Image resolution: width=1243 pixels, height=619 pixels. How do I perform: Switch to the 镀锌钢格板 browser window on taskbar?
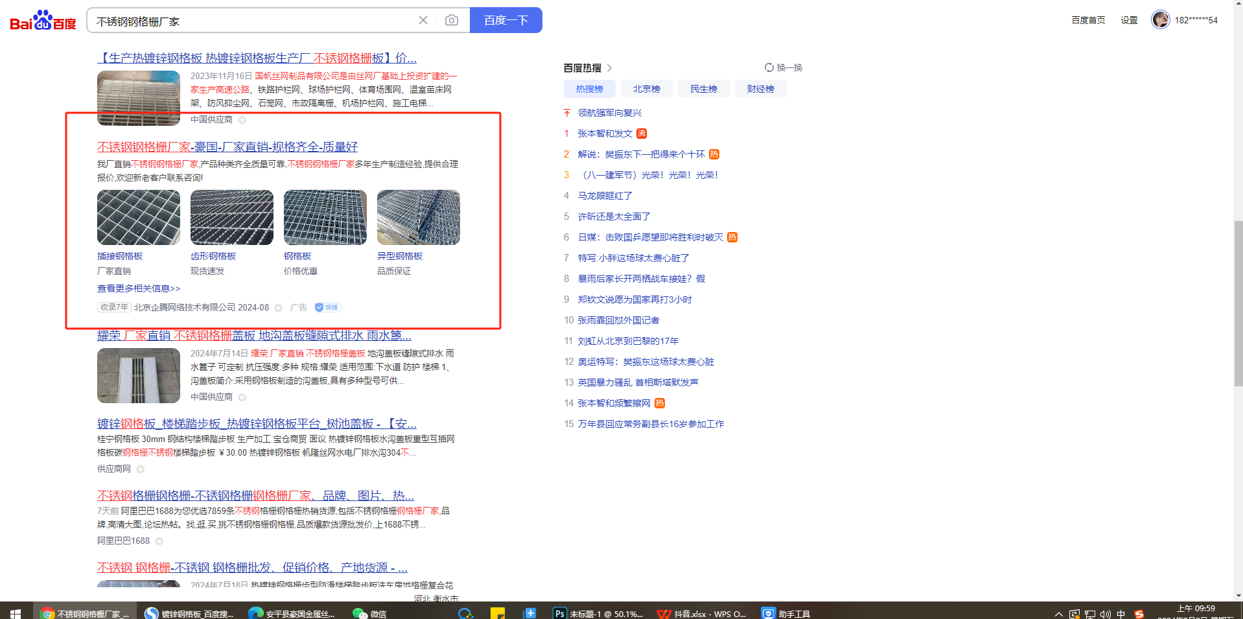189,613
